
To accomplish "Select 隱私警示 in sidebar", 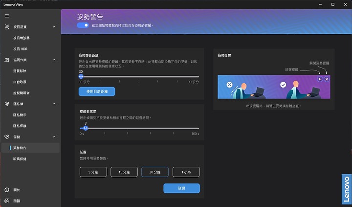I will pos(20,115).
